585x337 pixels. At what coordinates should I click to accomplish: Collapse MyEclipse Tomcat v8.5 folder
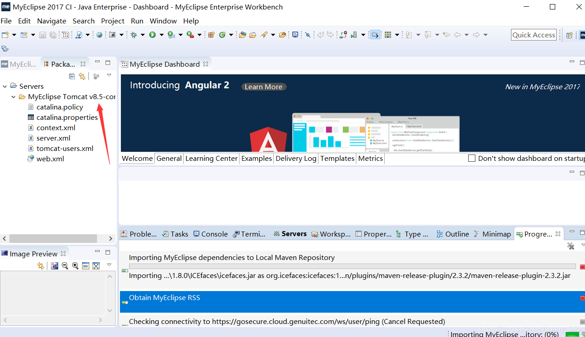click(x=14, y=97)
